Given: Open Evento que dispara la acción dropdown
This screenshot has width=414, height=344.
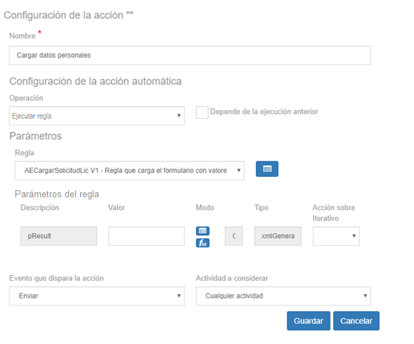Looking at the screenshot, I should pos(97,296).
